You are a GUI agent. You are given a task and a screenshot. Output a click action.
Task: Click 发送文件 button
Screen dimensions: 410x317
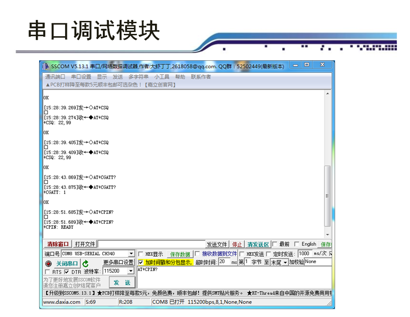pos(217,244)
